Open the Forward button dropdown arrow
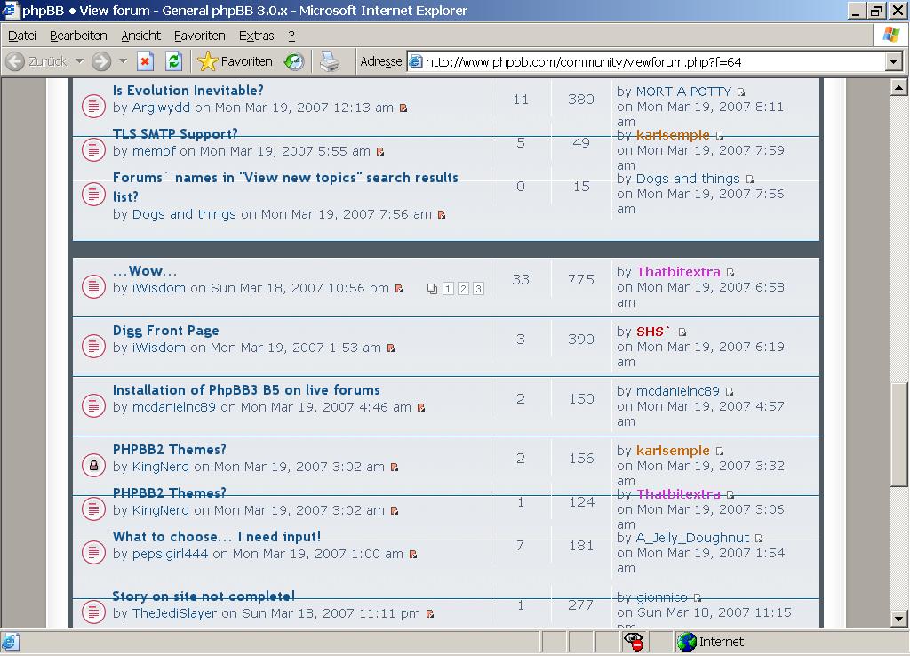This screenshot has width=910, height=656. (123, 61)
